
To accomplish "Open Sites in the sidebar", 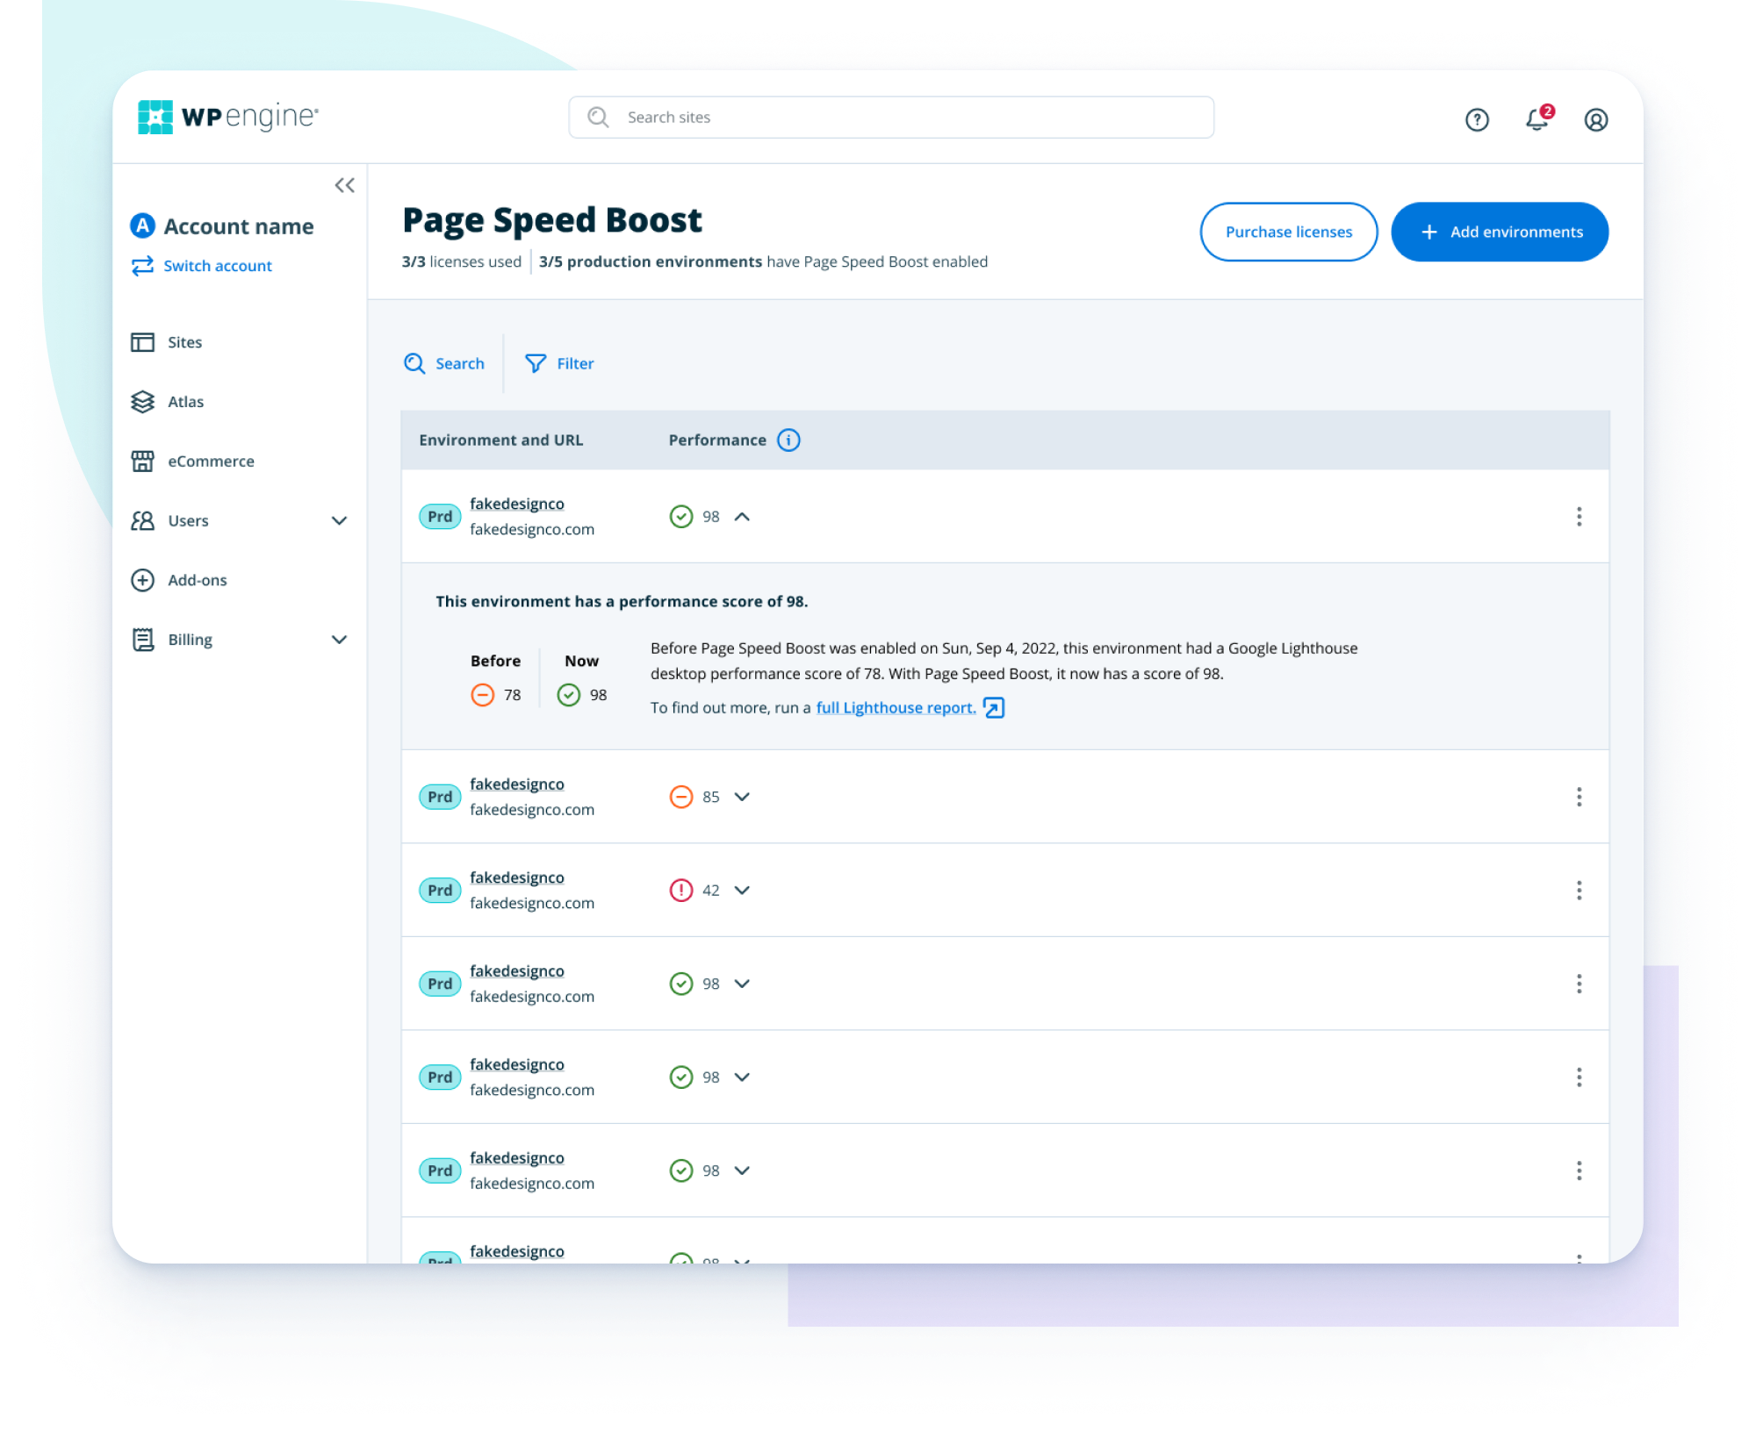I will 184,342.
